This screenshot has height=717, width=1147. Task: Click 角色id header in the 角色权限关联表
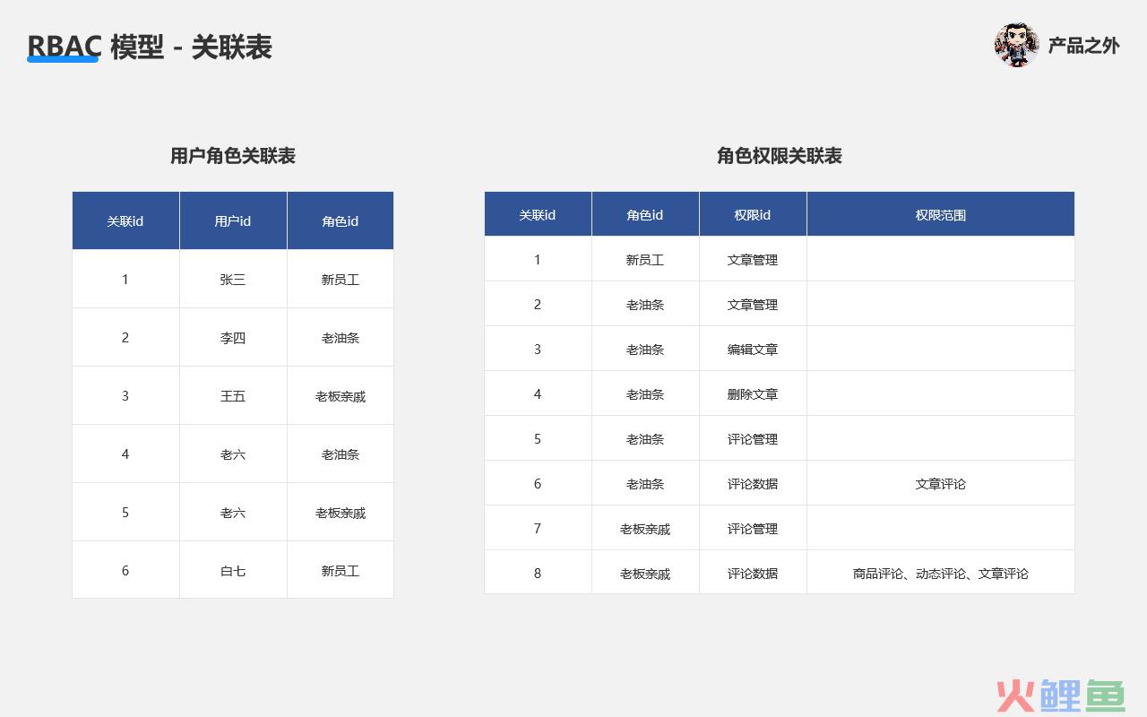click(x=645, y=214)
